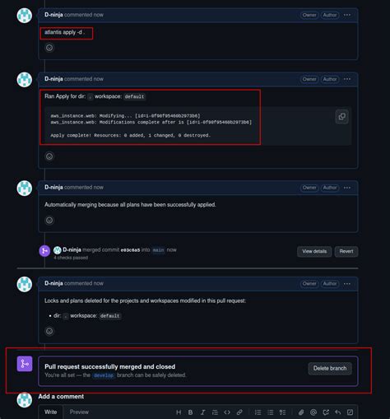Click the Revert button

click(x=346, y=251)
